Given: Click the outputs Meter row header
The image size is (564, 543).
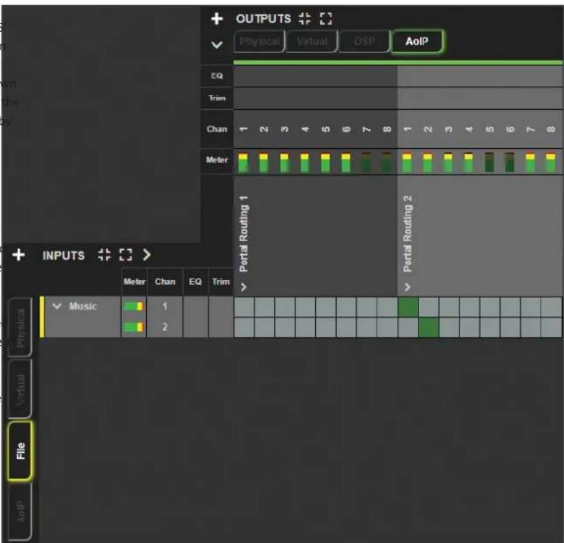Looking at the screenshot, I should pyautogui.click(x=217, y=160).
